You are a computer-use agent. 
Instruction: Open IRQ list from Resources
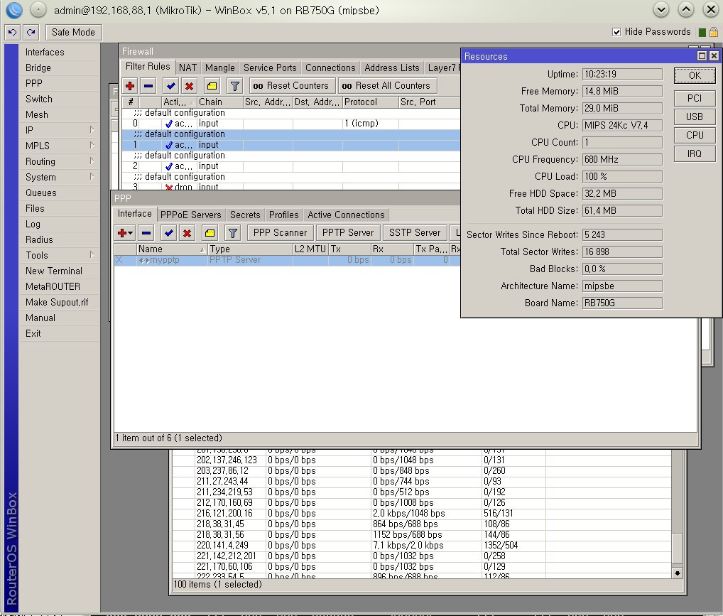click(x=695, y=153)
